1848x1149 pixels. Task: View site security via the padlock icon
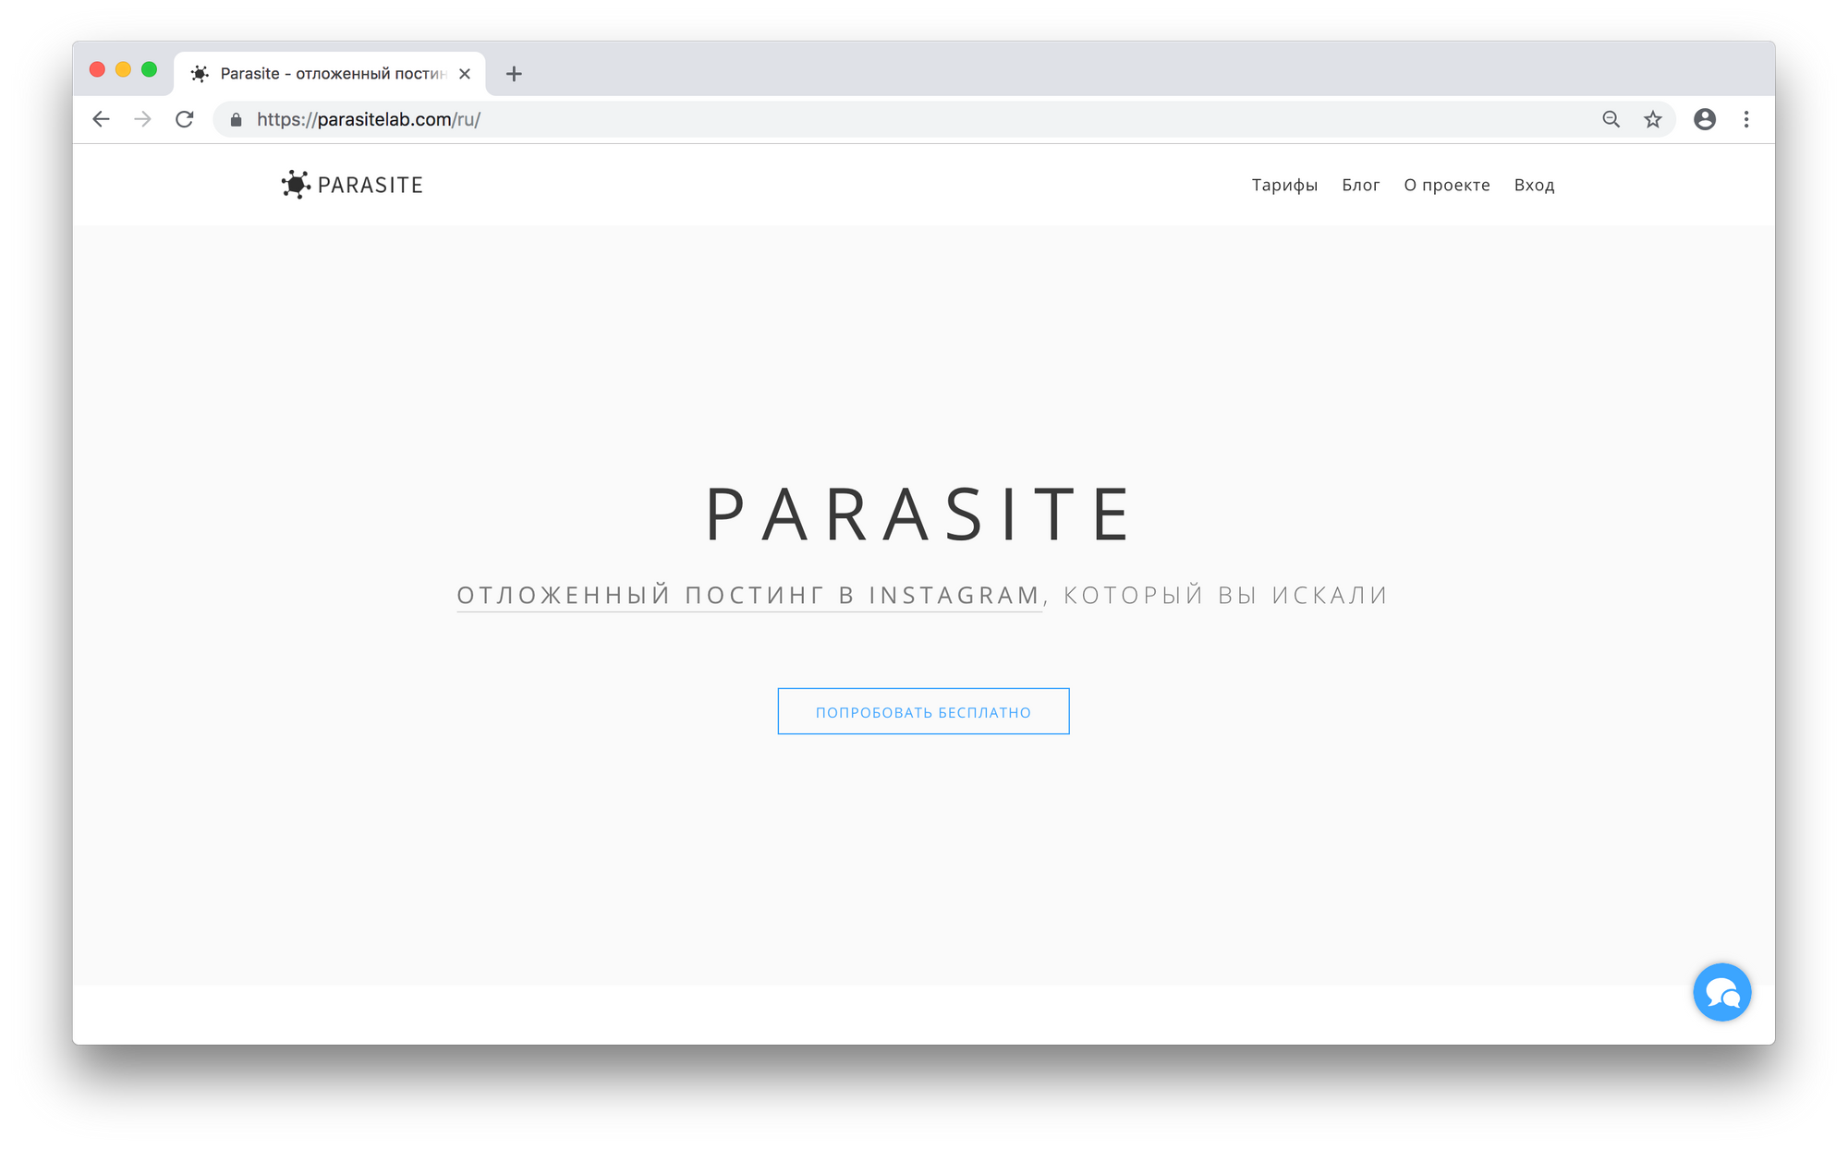point(237,120)
